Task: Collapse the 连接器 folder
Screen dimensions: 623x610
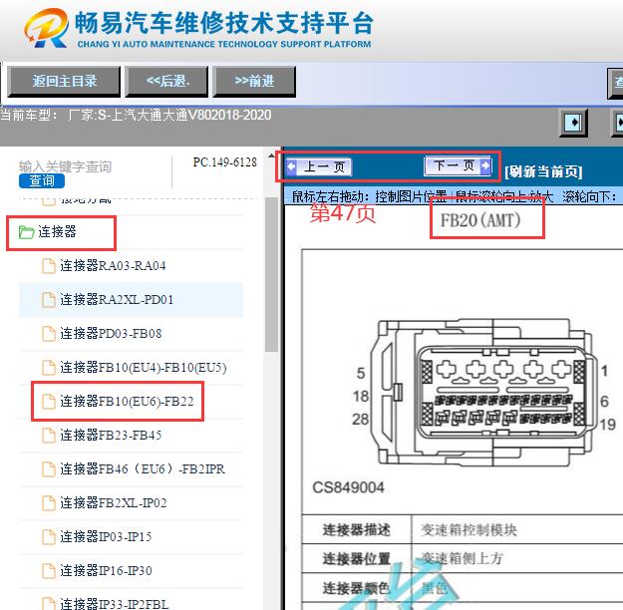Action: point(57,231)
